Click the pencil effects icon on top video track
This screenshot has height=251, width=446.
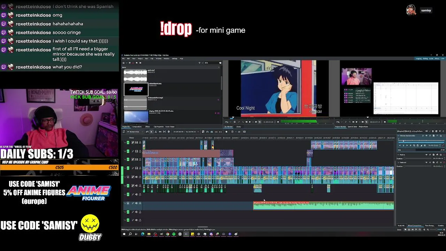tap(133, 142)
